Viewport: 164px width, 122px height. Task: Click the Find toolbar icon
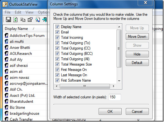38,20
